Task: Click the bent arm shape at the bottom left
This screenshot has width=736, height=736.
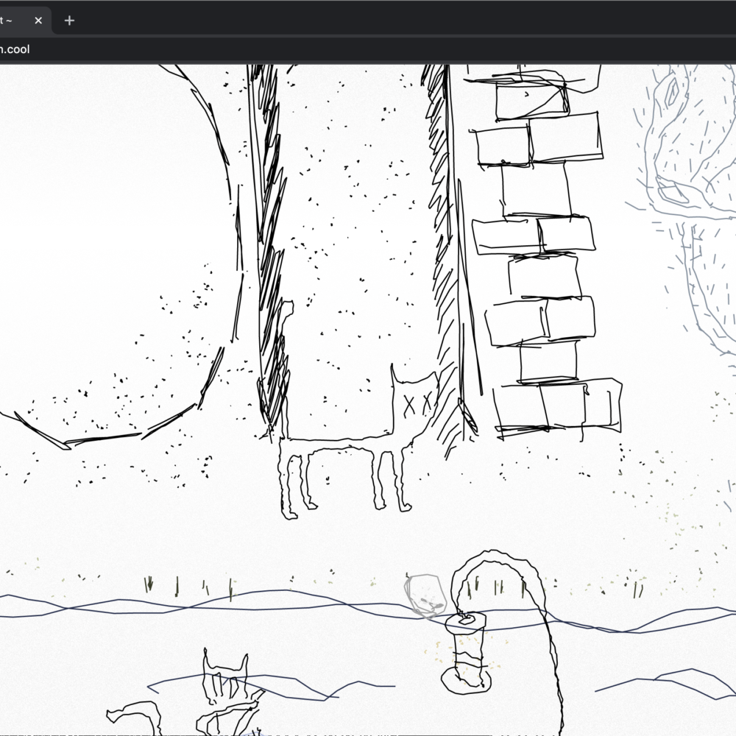Action: click(x=136, y=714)
